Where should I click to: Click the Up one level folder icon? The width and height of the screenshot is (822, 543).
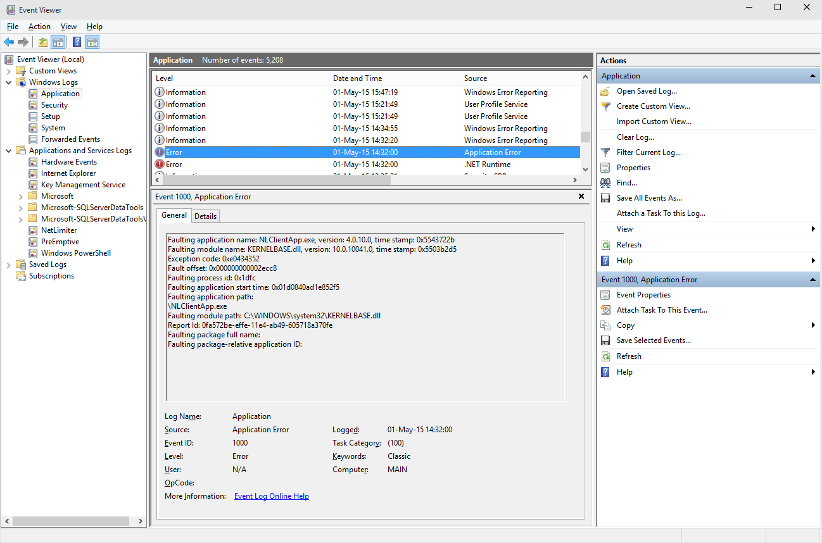click(42, 42)
